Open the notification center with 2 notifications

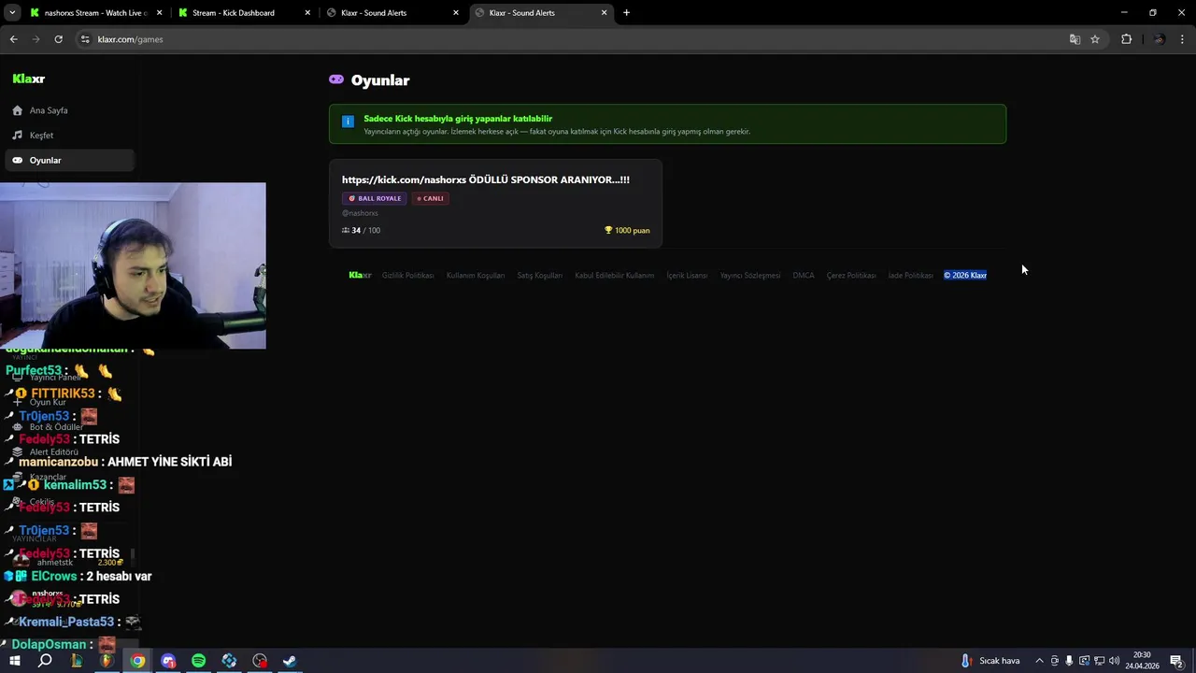(x=1177, y=661)
